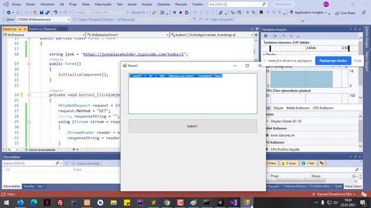Switch to Bellek Kullanımı tab

[x=298, y=108]
